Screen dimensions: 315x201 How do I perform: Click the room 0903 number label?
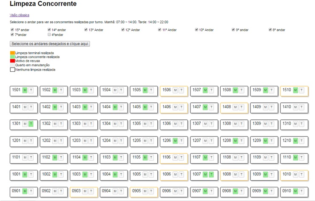76,191
